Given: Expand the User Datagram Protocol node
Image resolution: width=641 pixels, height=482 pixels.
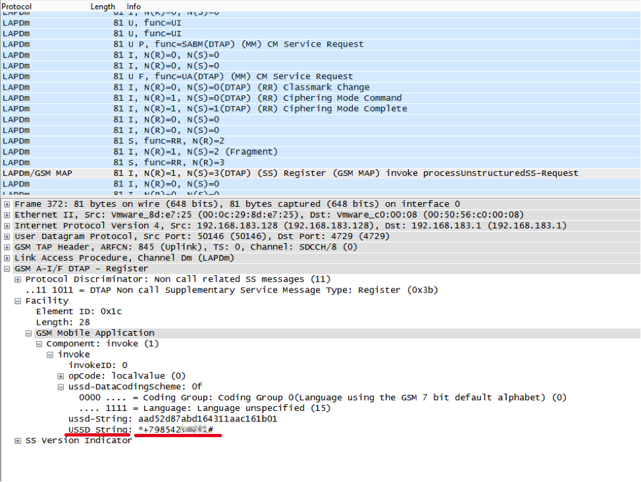Looking at the screenshot, I should coord(7,236).
